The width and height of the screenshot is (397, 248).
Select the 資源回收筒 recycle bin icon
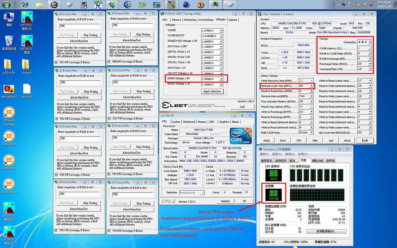[x=9, y=43]
